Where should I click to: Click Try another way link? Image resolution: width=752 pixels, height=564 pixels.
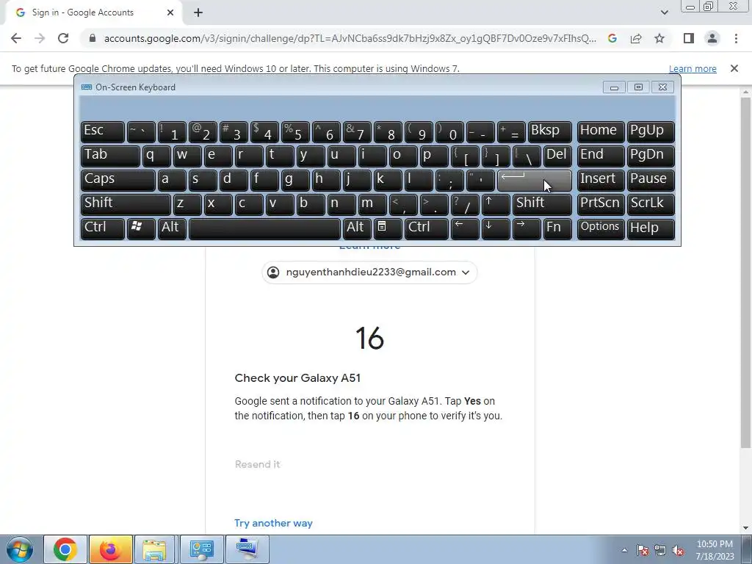273,523
